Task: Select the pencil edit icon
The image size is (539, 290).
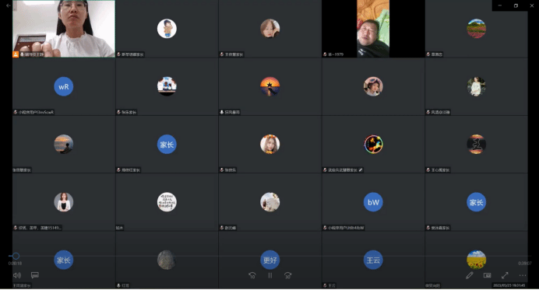Action: point(469,275)
